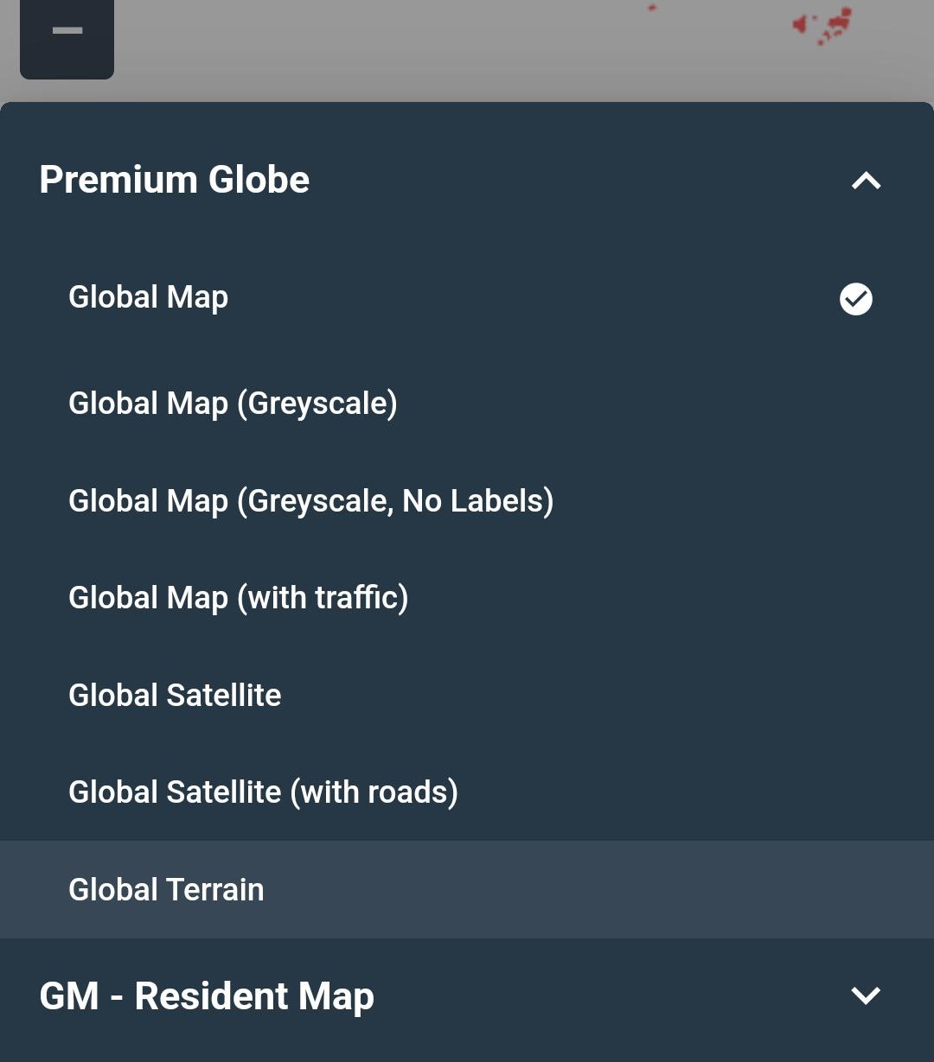This screenshot has height=1062, width=934.
Task: Click the checkmark icon beside Global Map
Action: click(856, 299)
